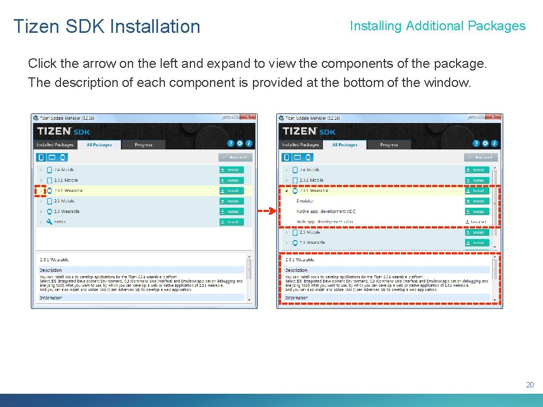Select 2.4 Mobile phone icon in left list
This screenshot has height=407, width=543.
point(49,170)
